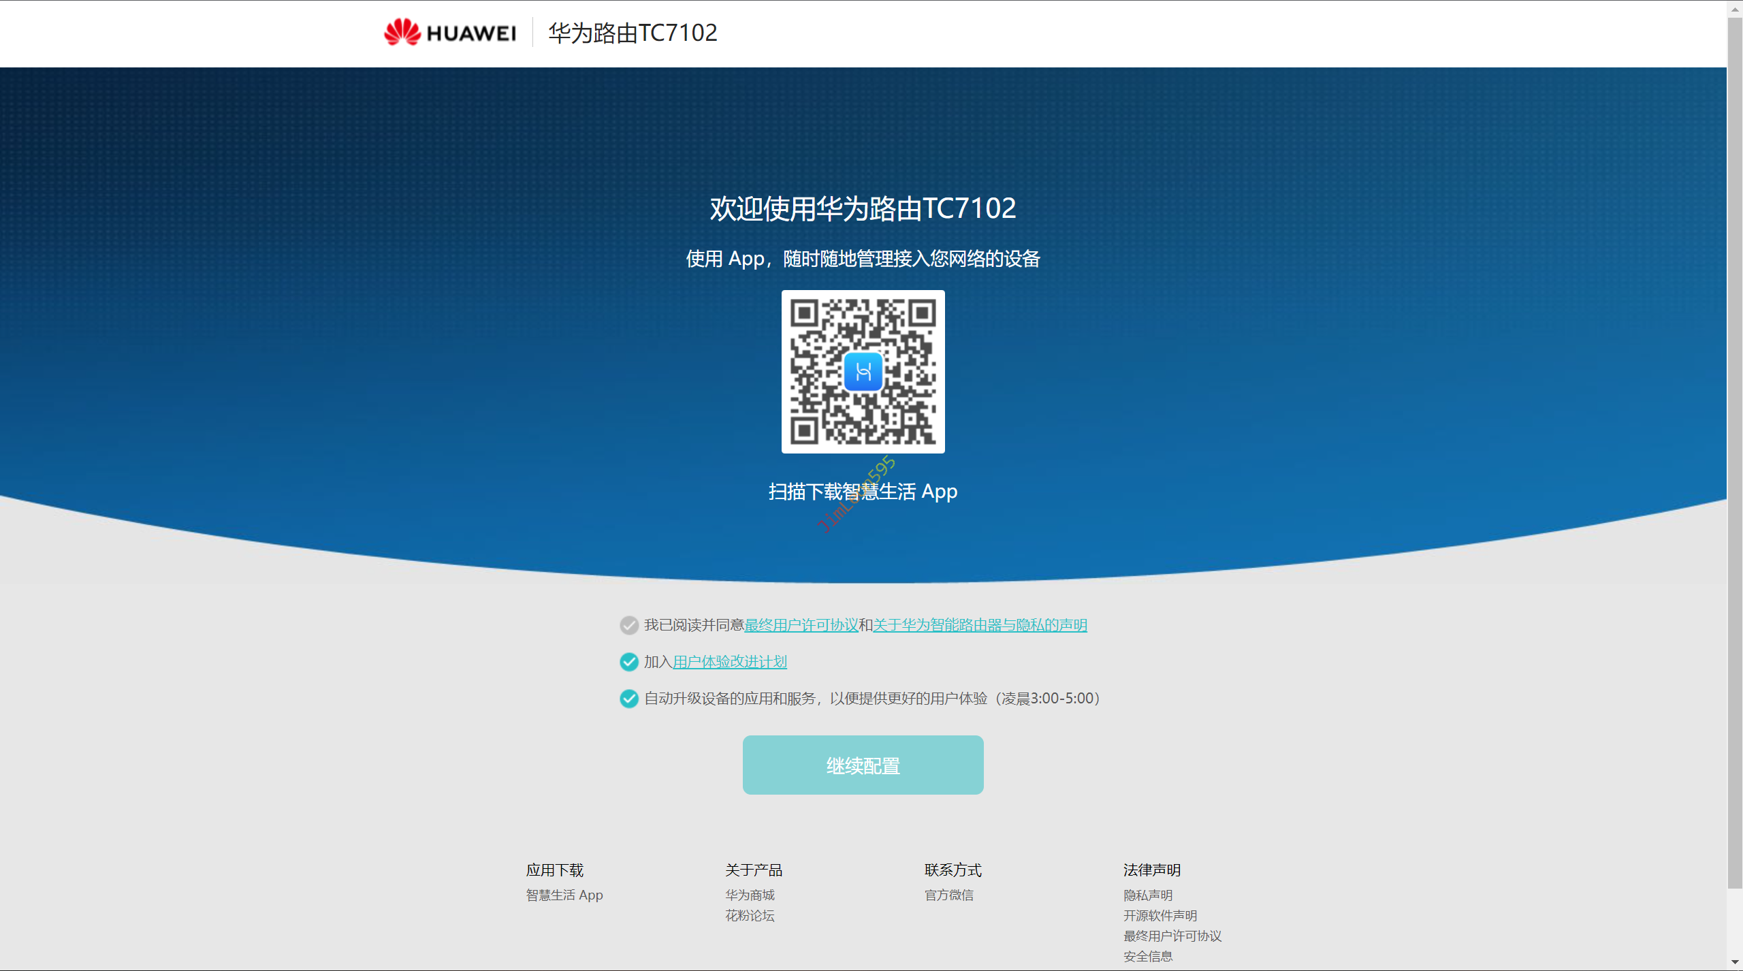Click the AI Life app icon in QR code
This screenshot has height=971, width=1743.
coord(863,372)
